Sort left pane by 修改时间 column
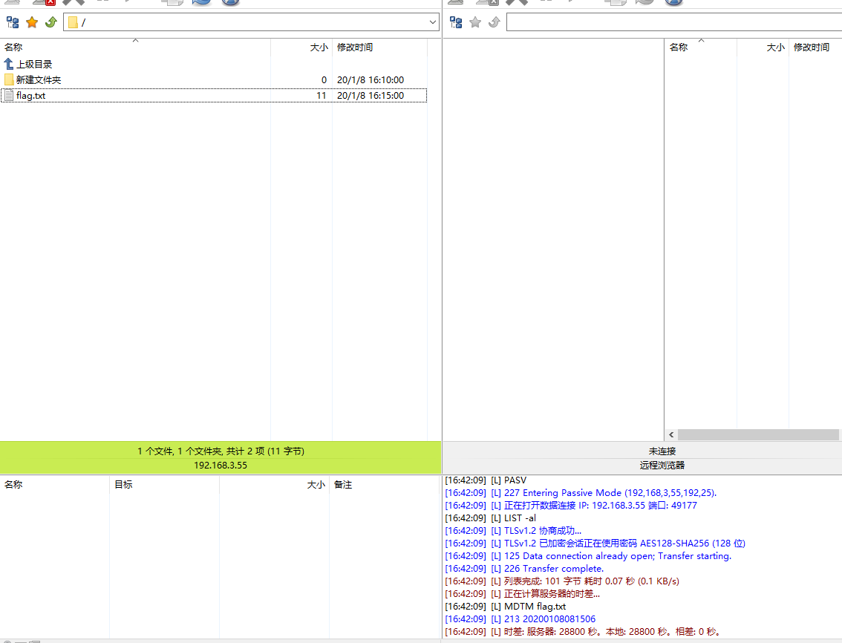842x643 pixels. coord(379,48)
